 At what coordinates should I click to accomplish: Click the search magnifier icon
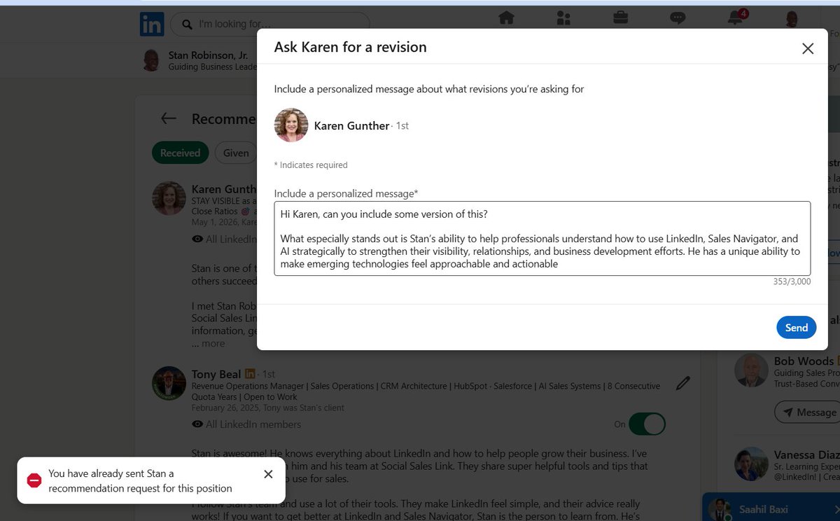tap(187, 25)
